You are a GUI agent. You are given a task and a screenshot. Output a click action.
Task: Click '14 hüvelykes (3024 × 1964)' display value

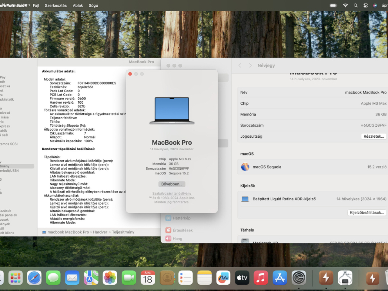[361, 199]
